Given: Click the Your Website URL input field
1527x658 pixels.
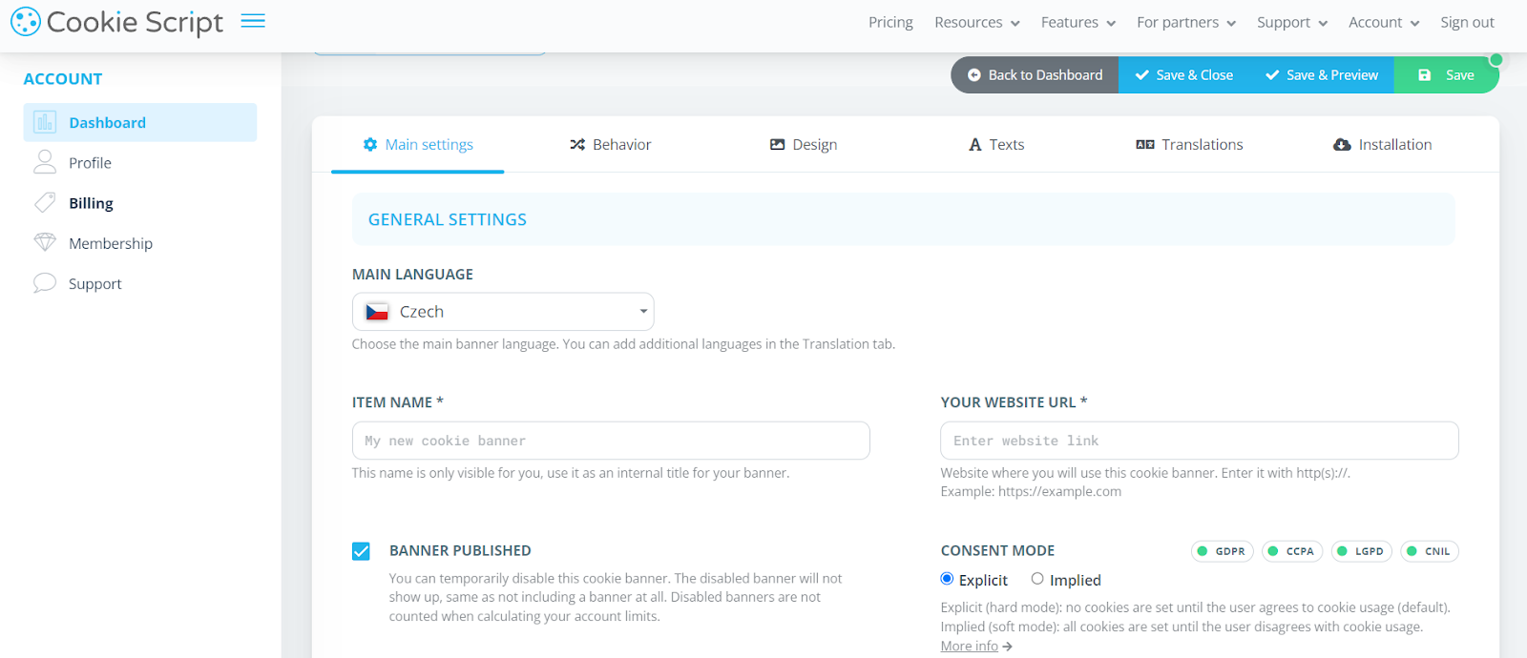Looking at the screenshot, I should (x=1200, y=441).
